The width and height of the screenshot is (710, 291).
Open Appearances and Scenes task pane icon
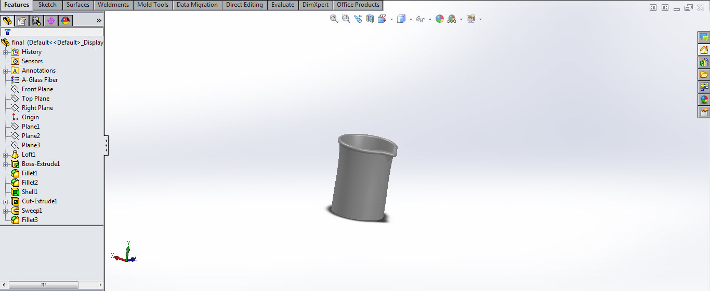click(704, 100)
